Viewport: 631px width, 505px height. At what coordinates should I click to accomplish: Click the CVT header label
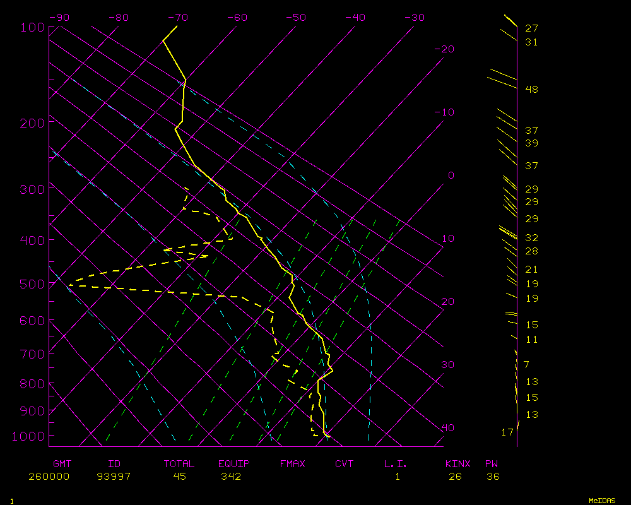tap(345, 464)
